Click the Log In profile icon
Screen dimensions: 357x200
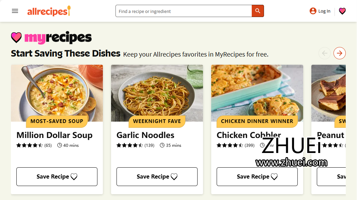pos(313,11)
